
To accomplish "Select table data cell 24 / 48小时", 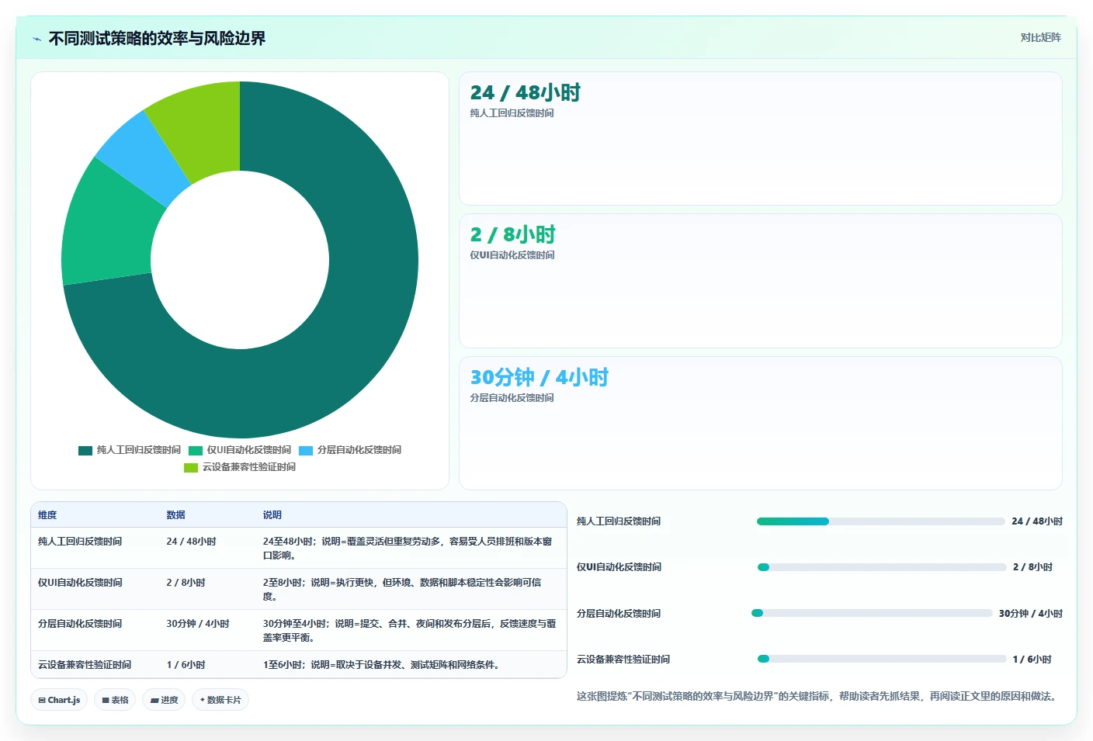I will 191,542.
